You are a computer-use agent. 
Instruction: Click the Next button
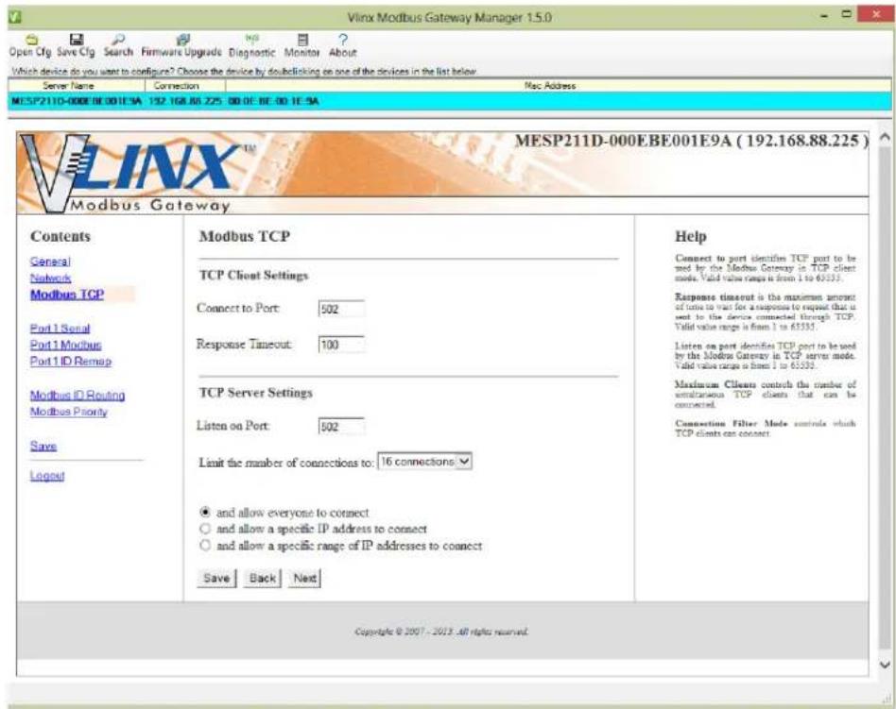(x=304, y=579)
